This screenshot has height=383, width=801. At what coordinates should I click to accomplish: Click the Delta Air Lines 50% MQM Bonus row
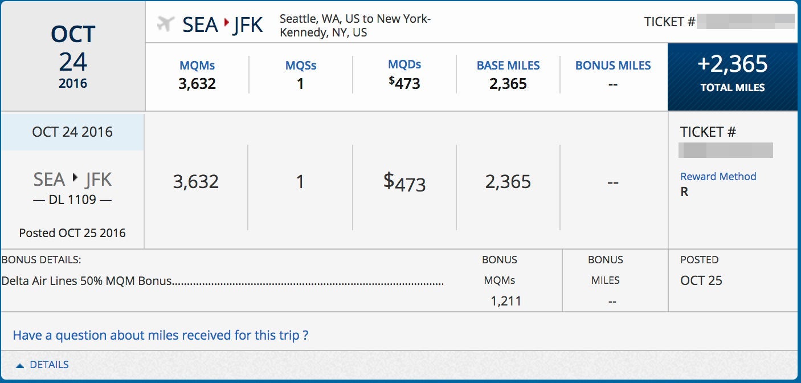223,281
